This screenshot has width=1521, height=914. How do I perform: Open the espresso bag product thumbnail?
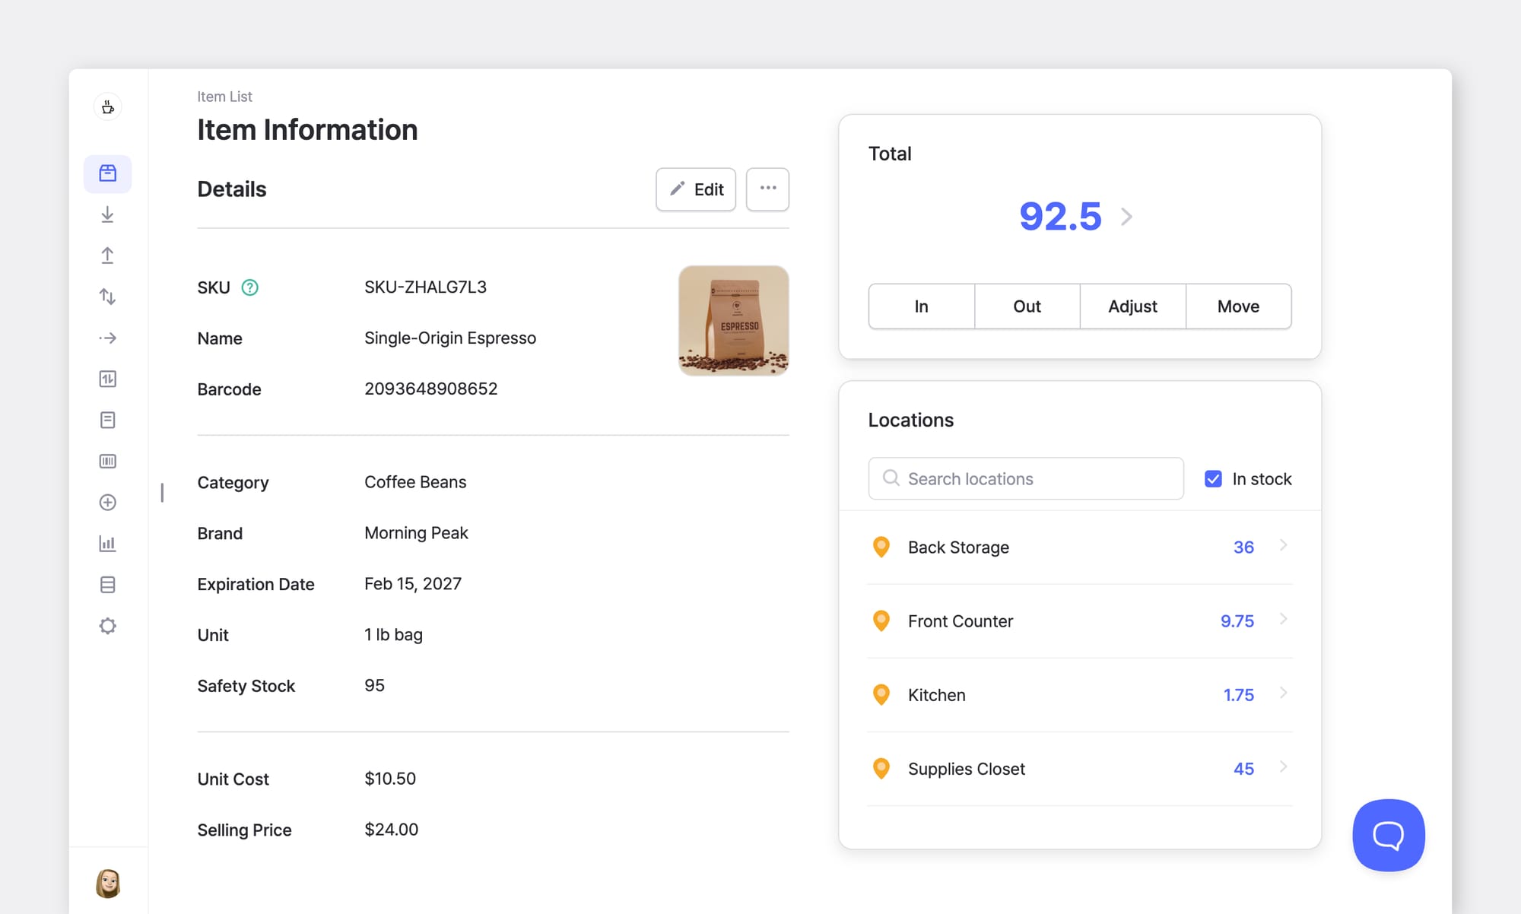pyautogui.click(x=734, y=320)
